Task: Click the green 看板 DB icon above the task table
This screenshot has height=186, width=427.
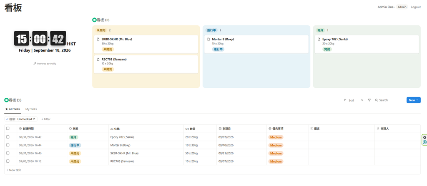Action: point(6,100)
